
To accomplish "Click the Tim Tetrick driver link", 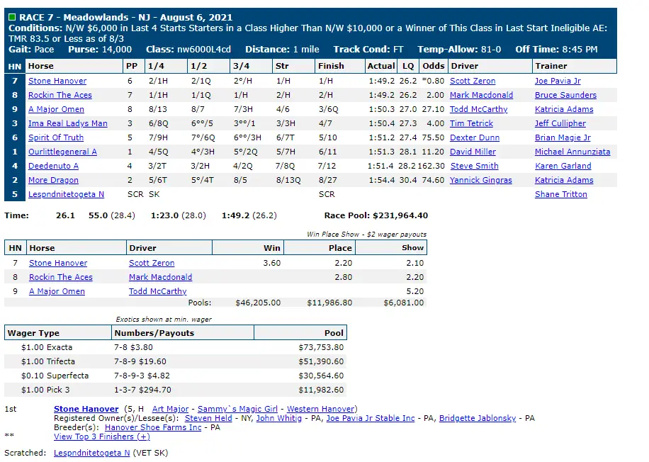I will tap(471, 123).
